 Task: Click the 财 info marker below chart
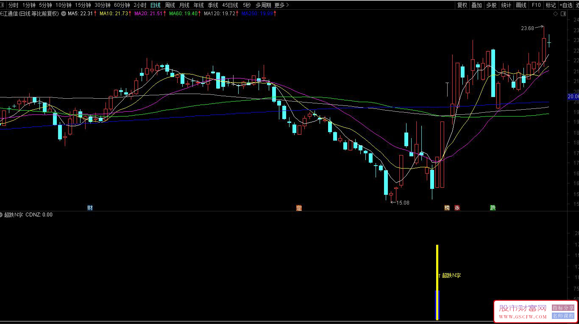click(90, 208)
